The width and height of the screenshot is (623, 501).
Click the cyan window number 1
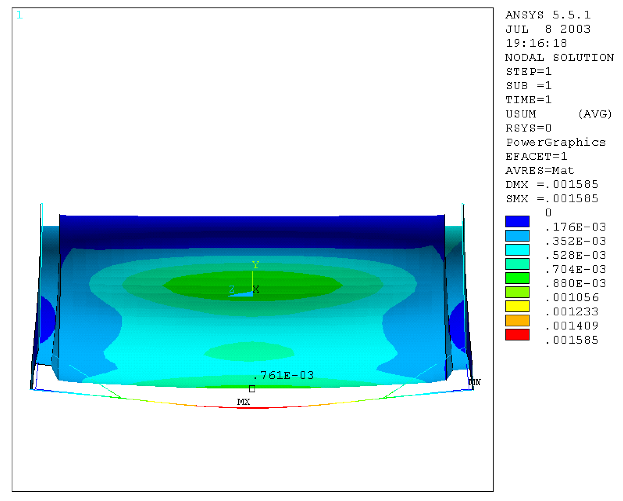click(x=19, y=15)
